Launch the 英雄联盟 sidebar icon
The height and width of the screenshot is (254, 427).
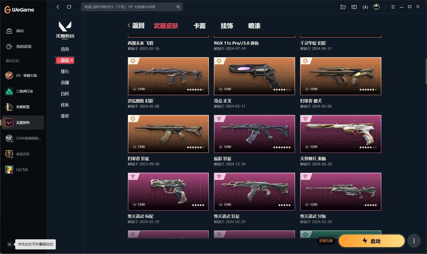(x=9, y=107)
